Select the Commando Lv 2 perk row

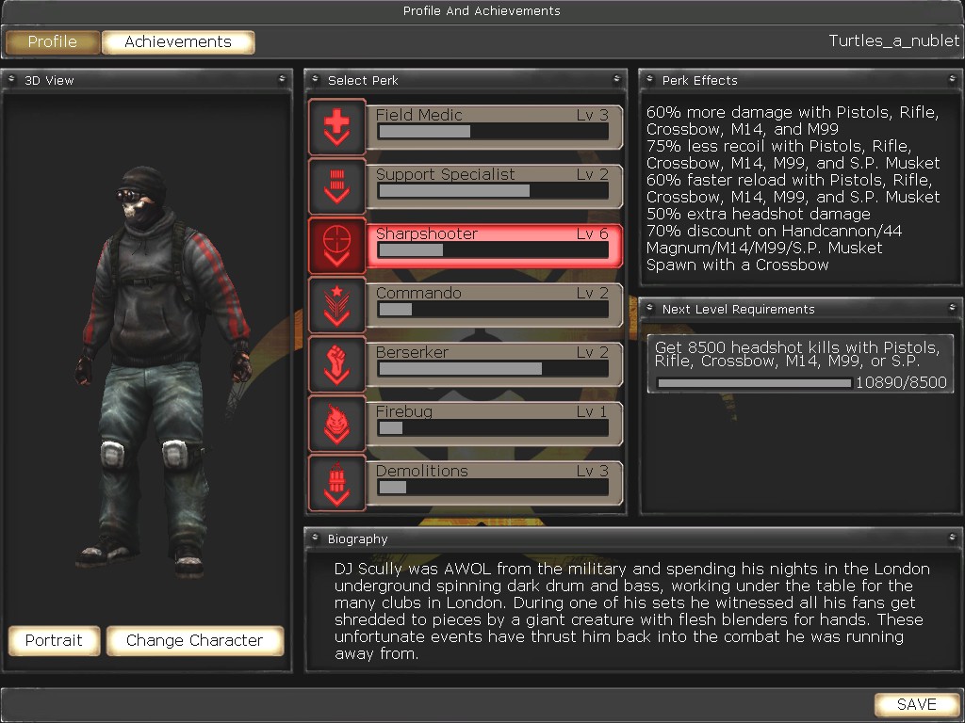pyautogui.click(x=494, y=305)
